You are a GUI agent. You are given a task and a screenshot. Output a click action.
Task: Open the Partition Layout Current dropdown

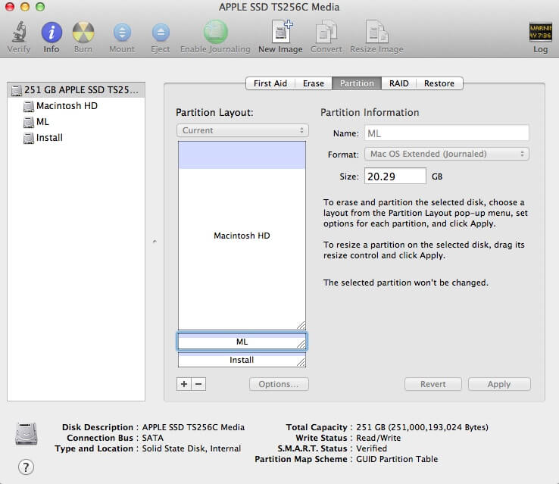242,130
